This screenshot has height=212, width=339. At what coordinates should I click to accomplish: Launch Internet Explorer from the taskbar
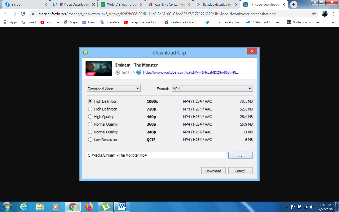click(24, 207)
